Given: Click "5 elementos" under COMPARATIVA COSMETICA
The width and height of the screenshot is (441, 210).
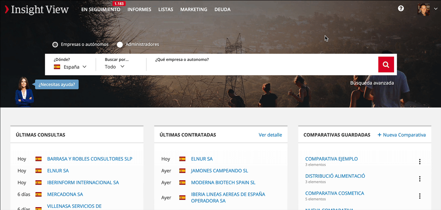Looking at the screenshot, I should tap(316, 199).
